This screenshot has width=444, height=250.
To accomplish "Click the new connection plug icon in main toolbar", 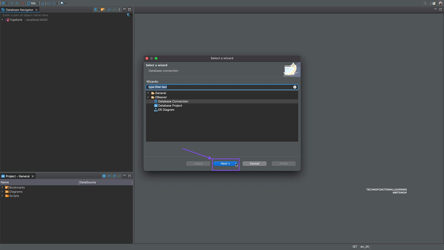I will [4, 3].
